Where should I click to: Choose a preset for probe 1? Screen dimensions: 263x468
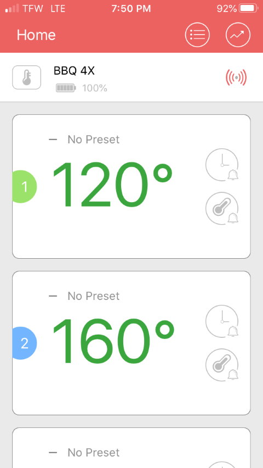coord(84,140)
